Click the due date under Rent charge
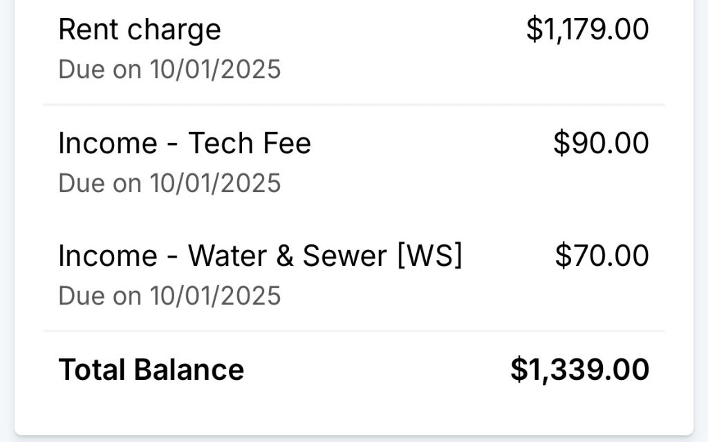The height and width of the screenshot is (442, 708). coord(169,70)
